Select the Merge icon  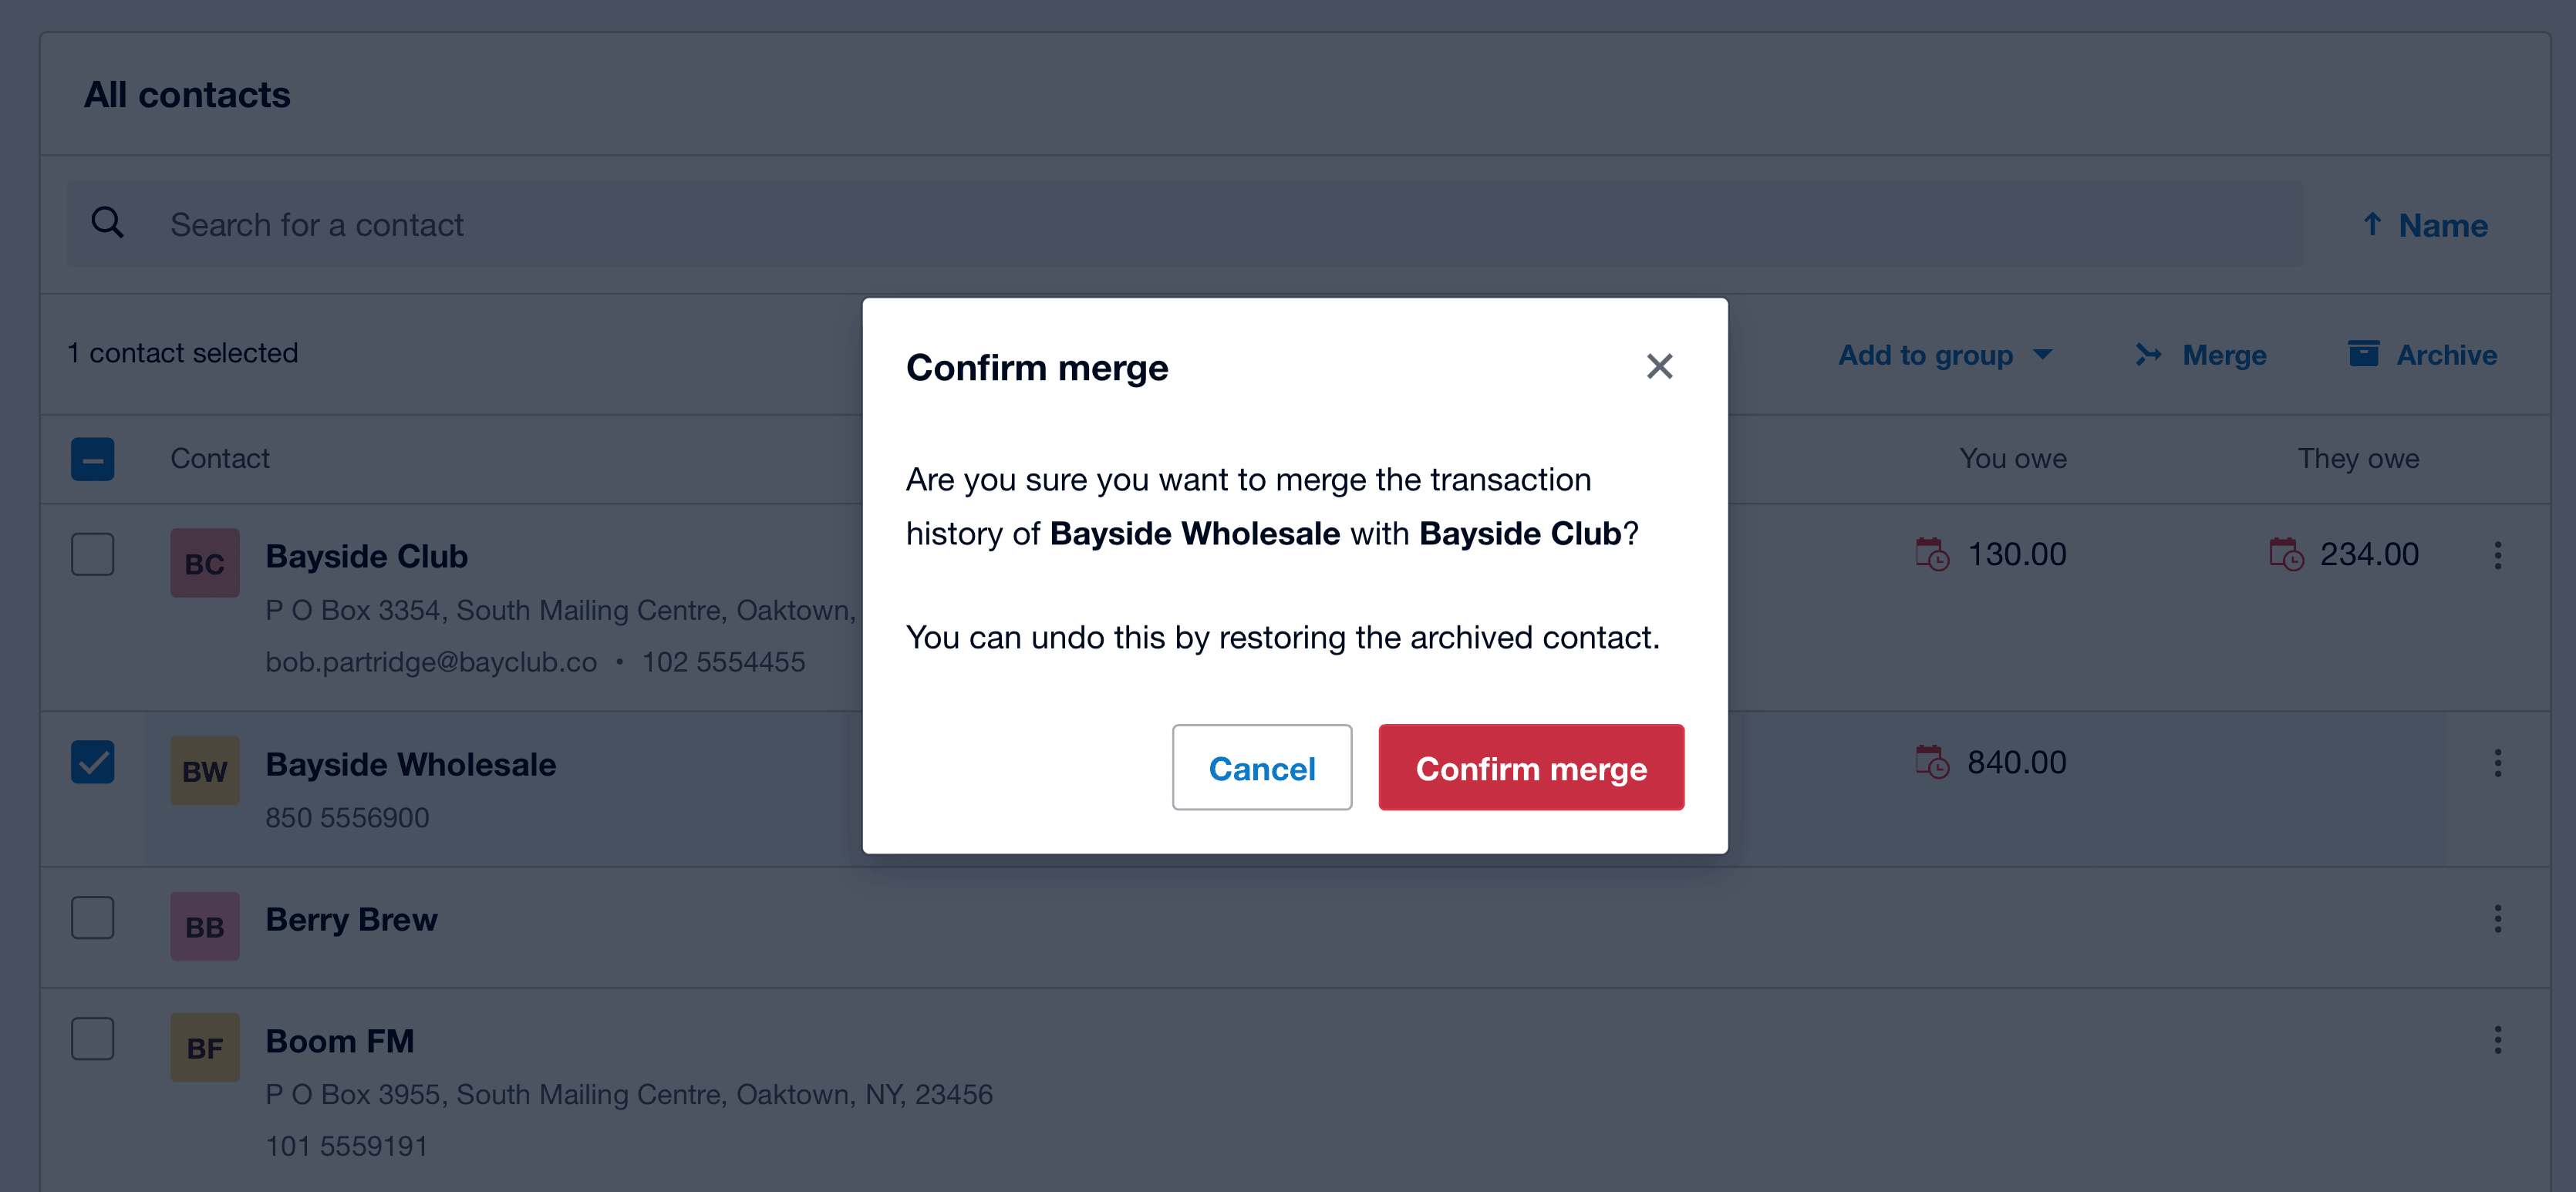point(2148,355)
